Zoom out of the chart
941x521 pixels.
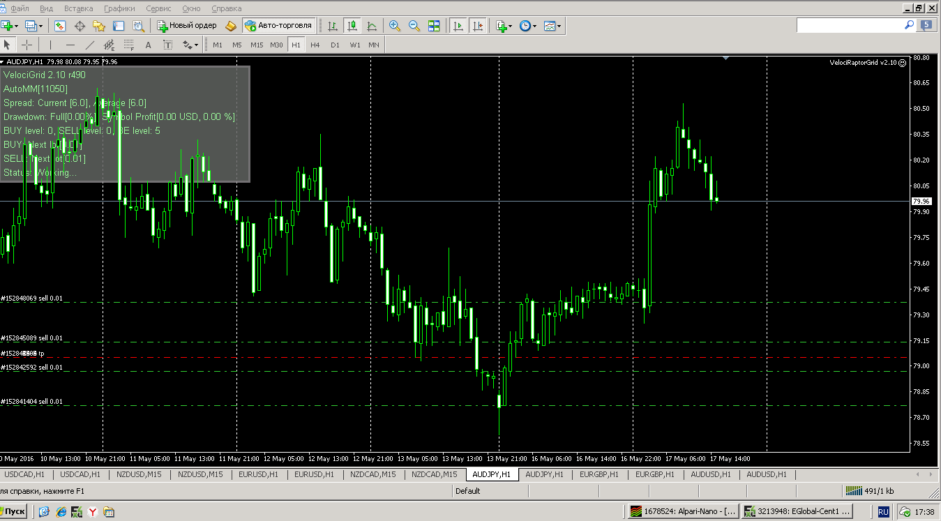coord(414,26)
